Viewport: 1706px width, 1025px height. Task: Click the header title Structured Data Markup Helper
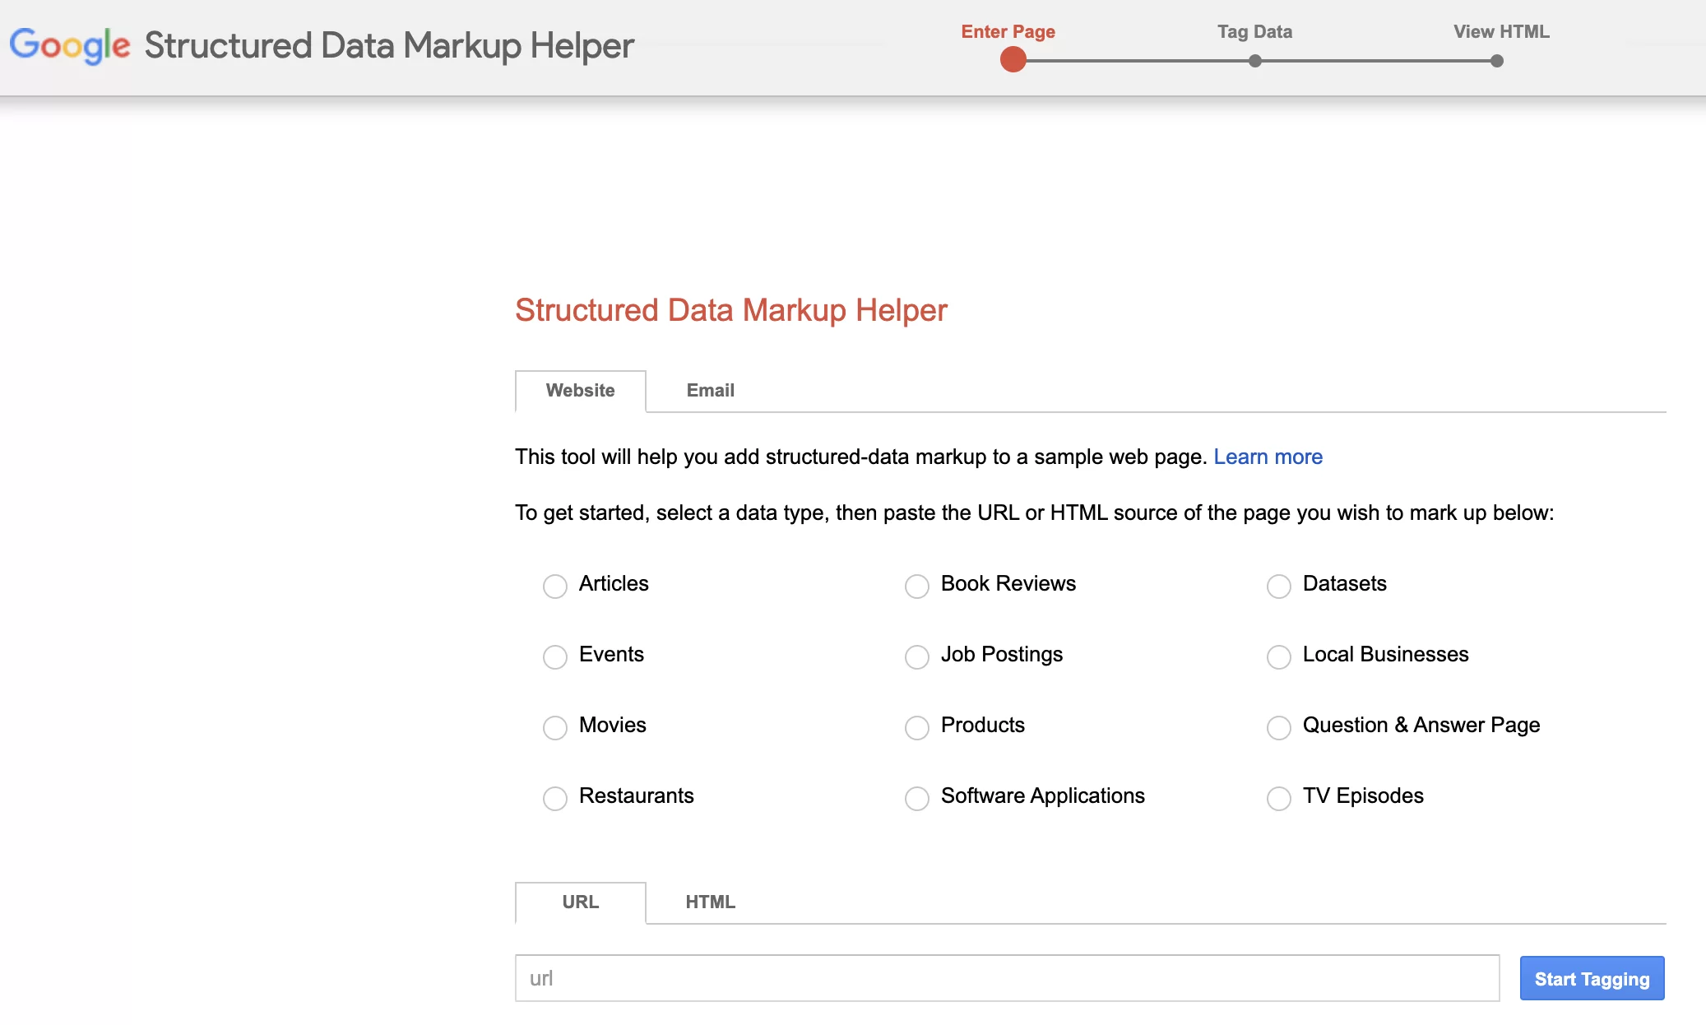tap(389, 45)
